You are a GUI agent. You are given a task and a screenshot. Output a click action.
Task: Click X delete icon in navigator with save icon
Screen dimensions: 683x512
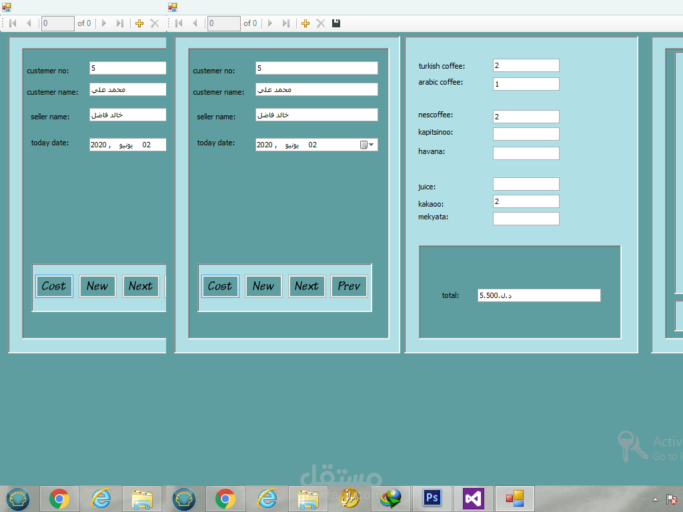(321, 23)
